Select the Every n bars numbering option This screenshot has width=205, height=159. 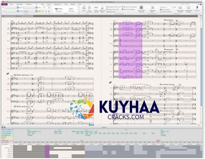161,7
